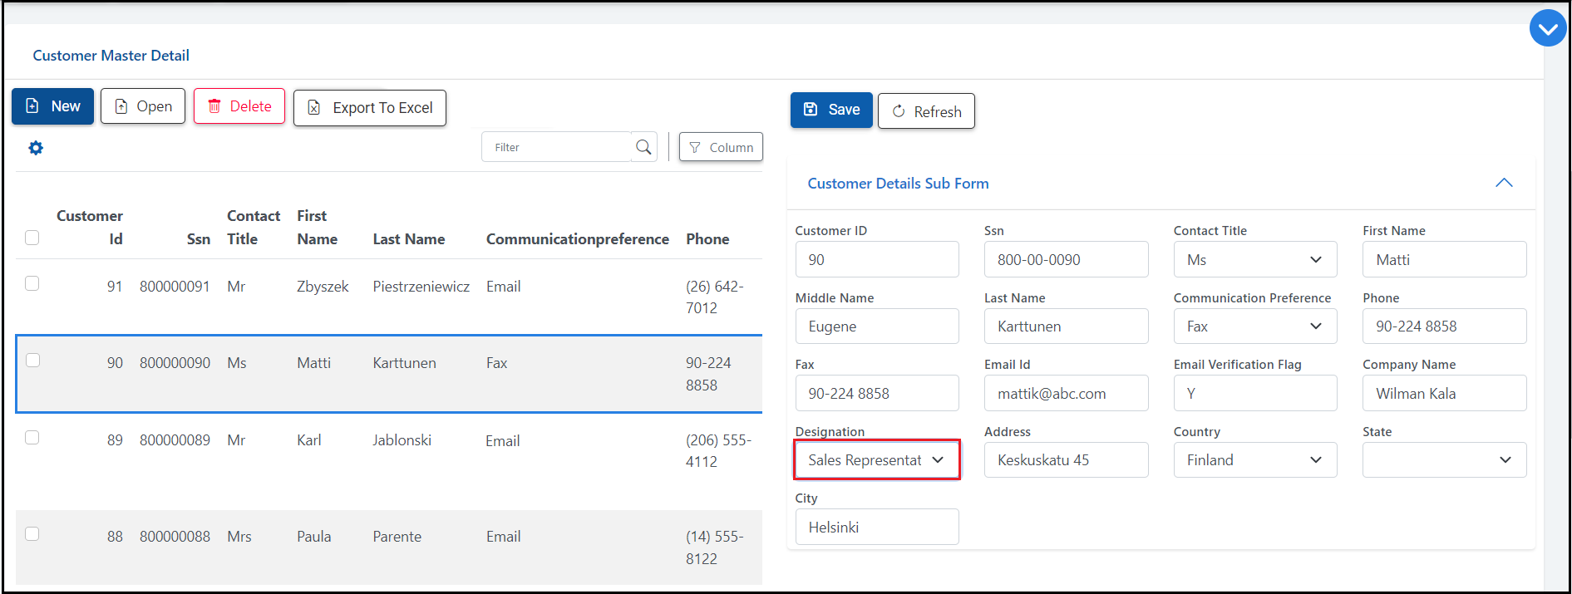Check the row for customer 91
Screen dimensions: 1572x594
32,284
